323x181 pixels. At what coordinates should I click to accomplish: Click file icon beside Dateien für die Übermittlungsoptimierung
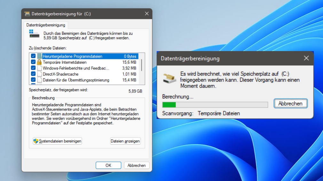(39, 80)
